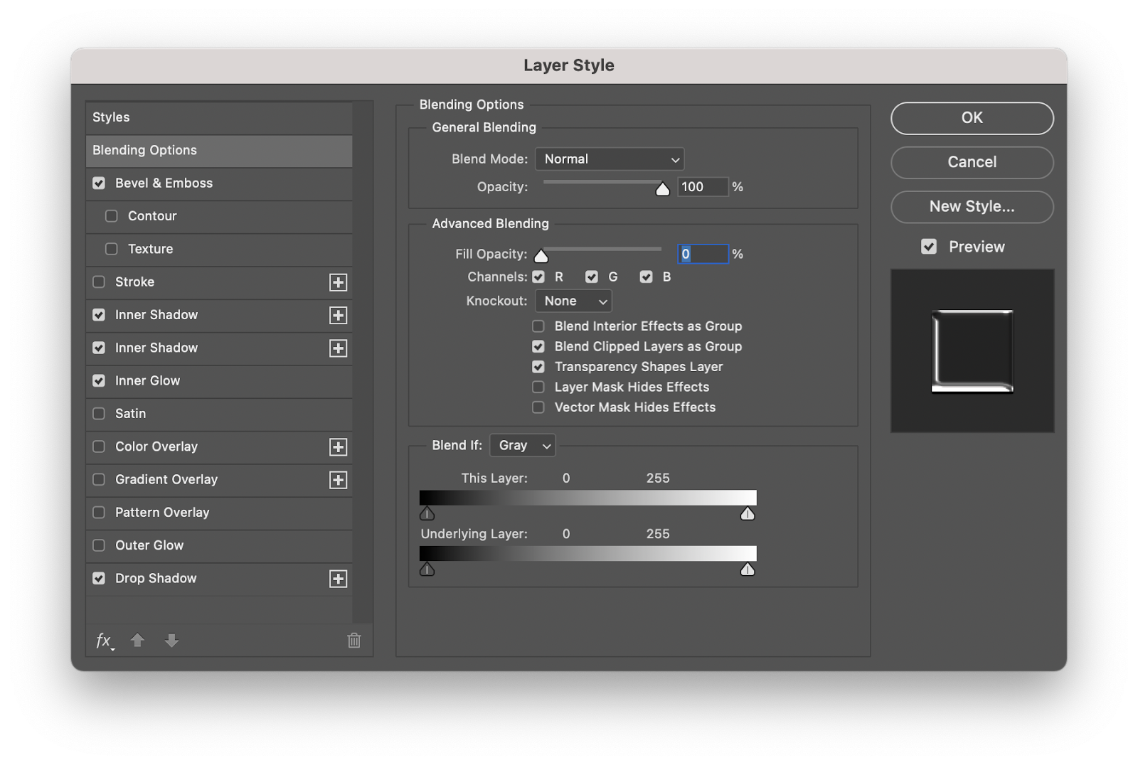Screen dimensions: 1138x765
Task: Enable the Texture checkbox
Action: [112, 249]
